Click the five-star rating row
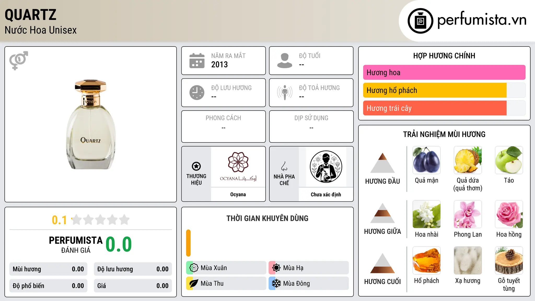Screen dimensions: 535x301 101,220
